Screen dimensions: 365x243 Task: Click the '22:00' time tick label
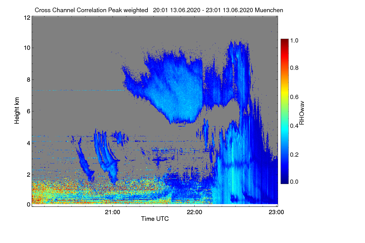coord(195,212)
